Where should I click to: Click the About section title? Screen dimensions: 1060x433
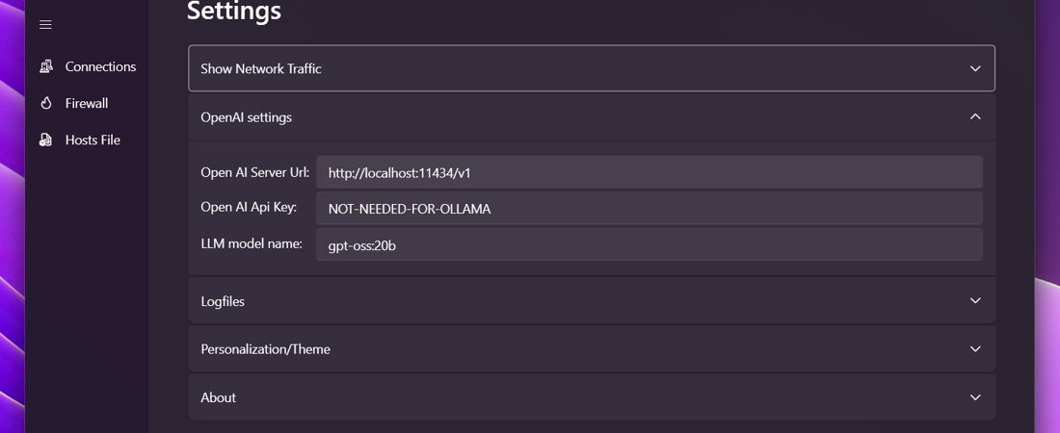(219, 397)
